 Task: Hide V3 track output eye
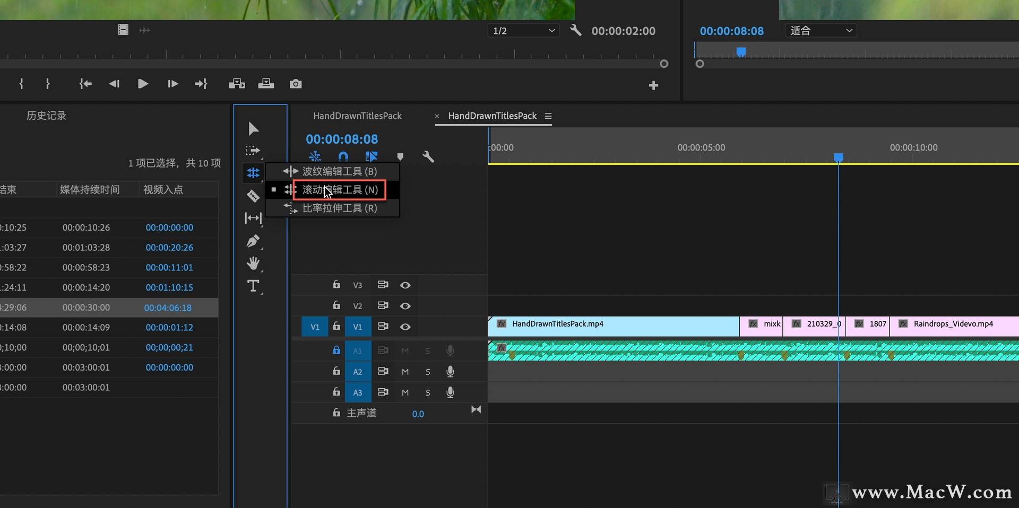[405, 285]
